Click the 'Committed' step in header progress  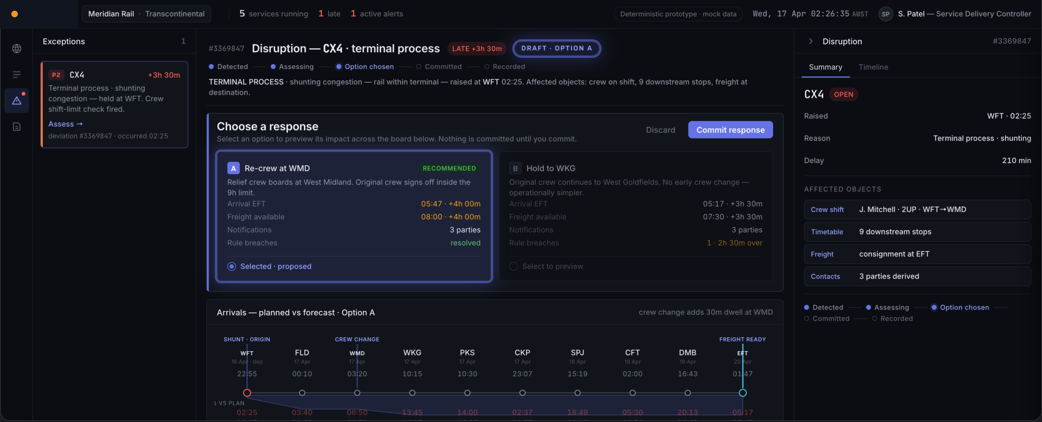point(439,67)
